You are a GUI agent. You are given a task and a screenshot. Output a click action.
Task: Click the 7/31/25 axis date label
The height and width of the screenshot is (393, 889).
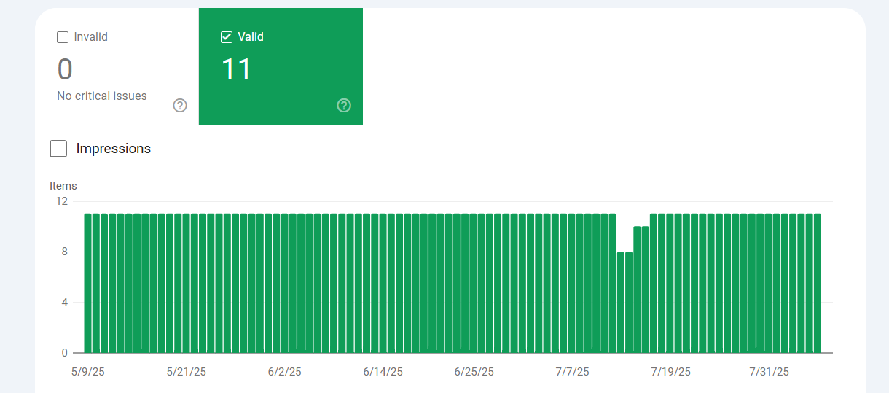769,372
